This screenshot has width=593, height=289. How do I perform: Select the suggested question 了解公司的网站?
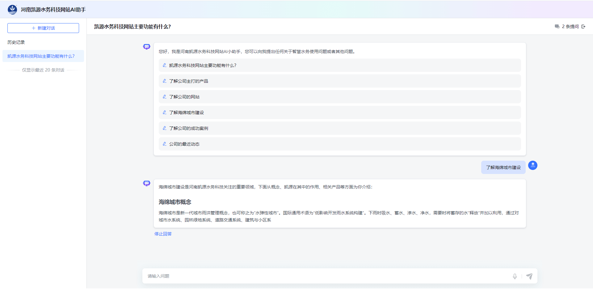(339, 97)
